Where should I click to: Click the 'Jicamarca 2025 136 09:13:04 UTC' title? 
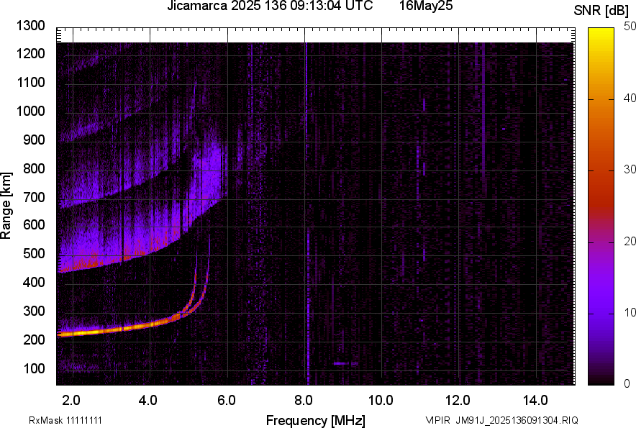[x=270, y=6]
